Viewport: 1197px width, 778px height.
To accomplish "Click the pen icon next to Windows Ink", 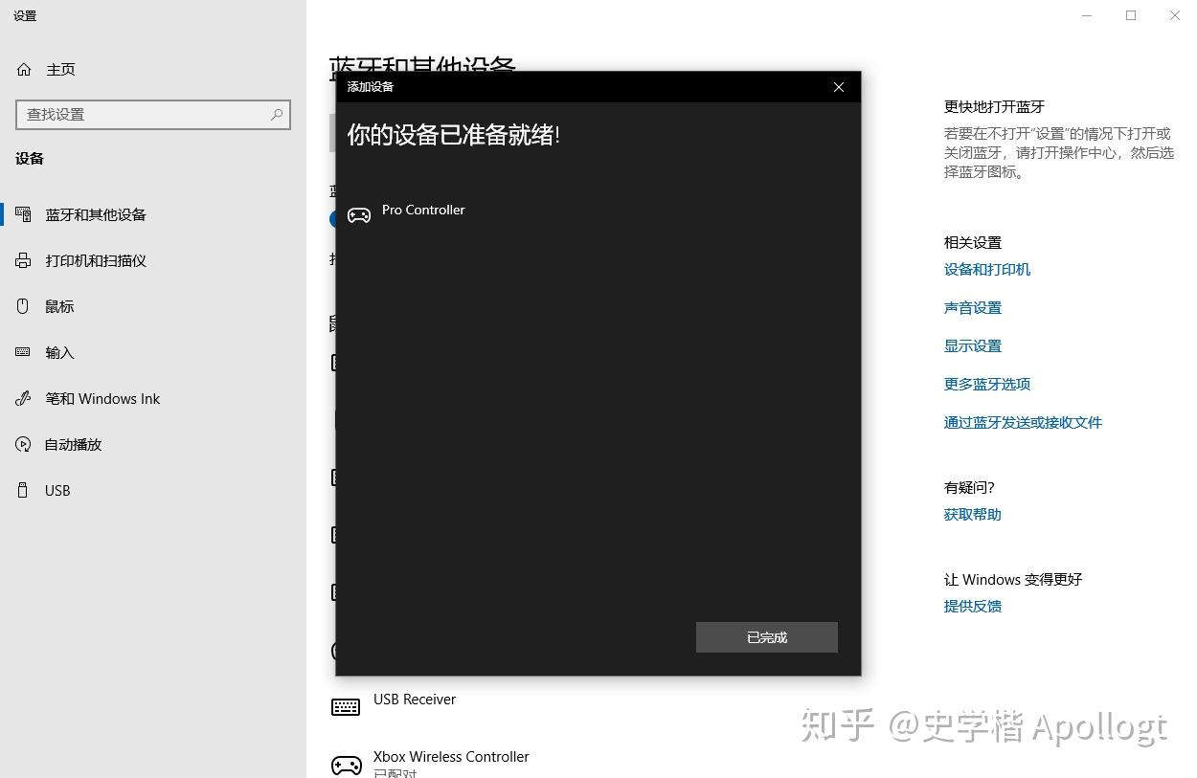I will 23,398.
